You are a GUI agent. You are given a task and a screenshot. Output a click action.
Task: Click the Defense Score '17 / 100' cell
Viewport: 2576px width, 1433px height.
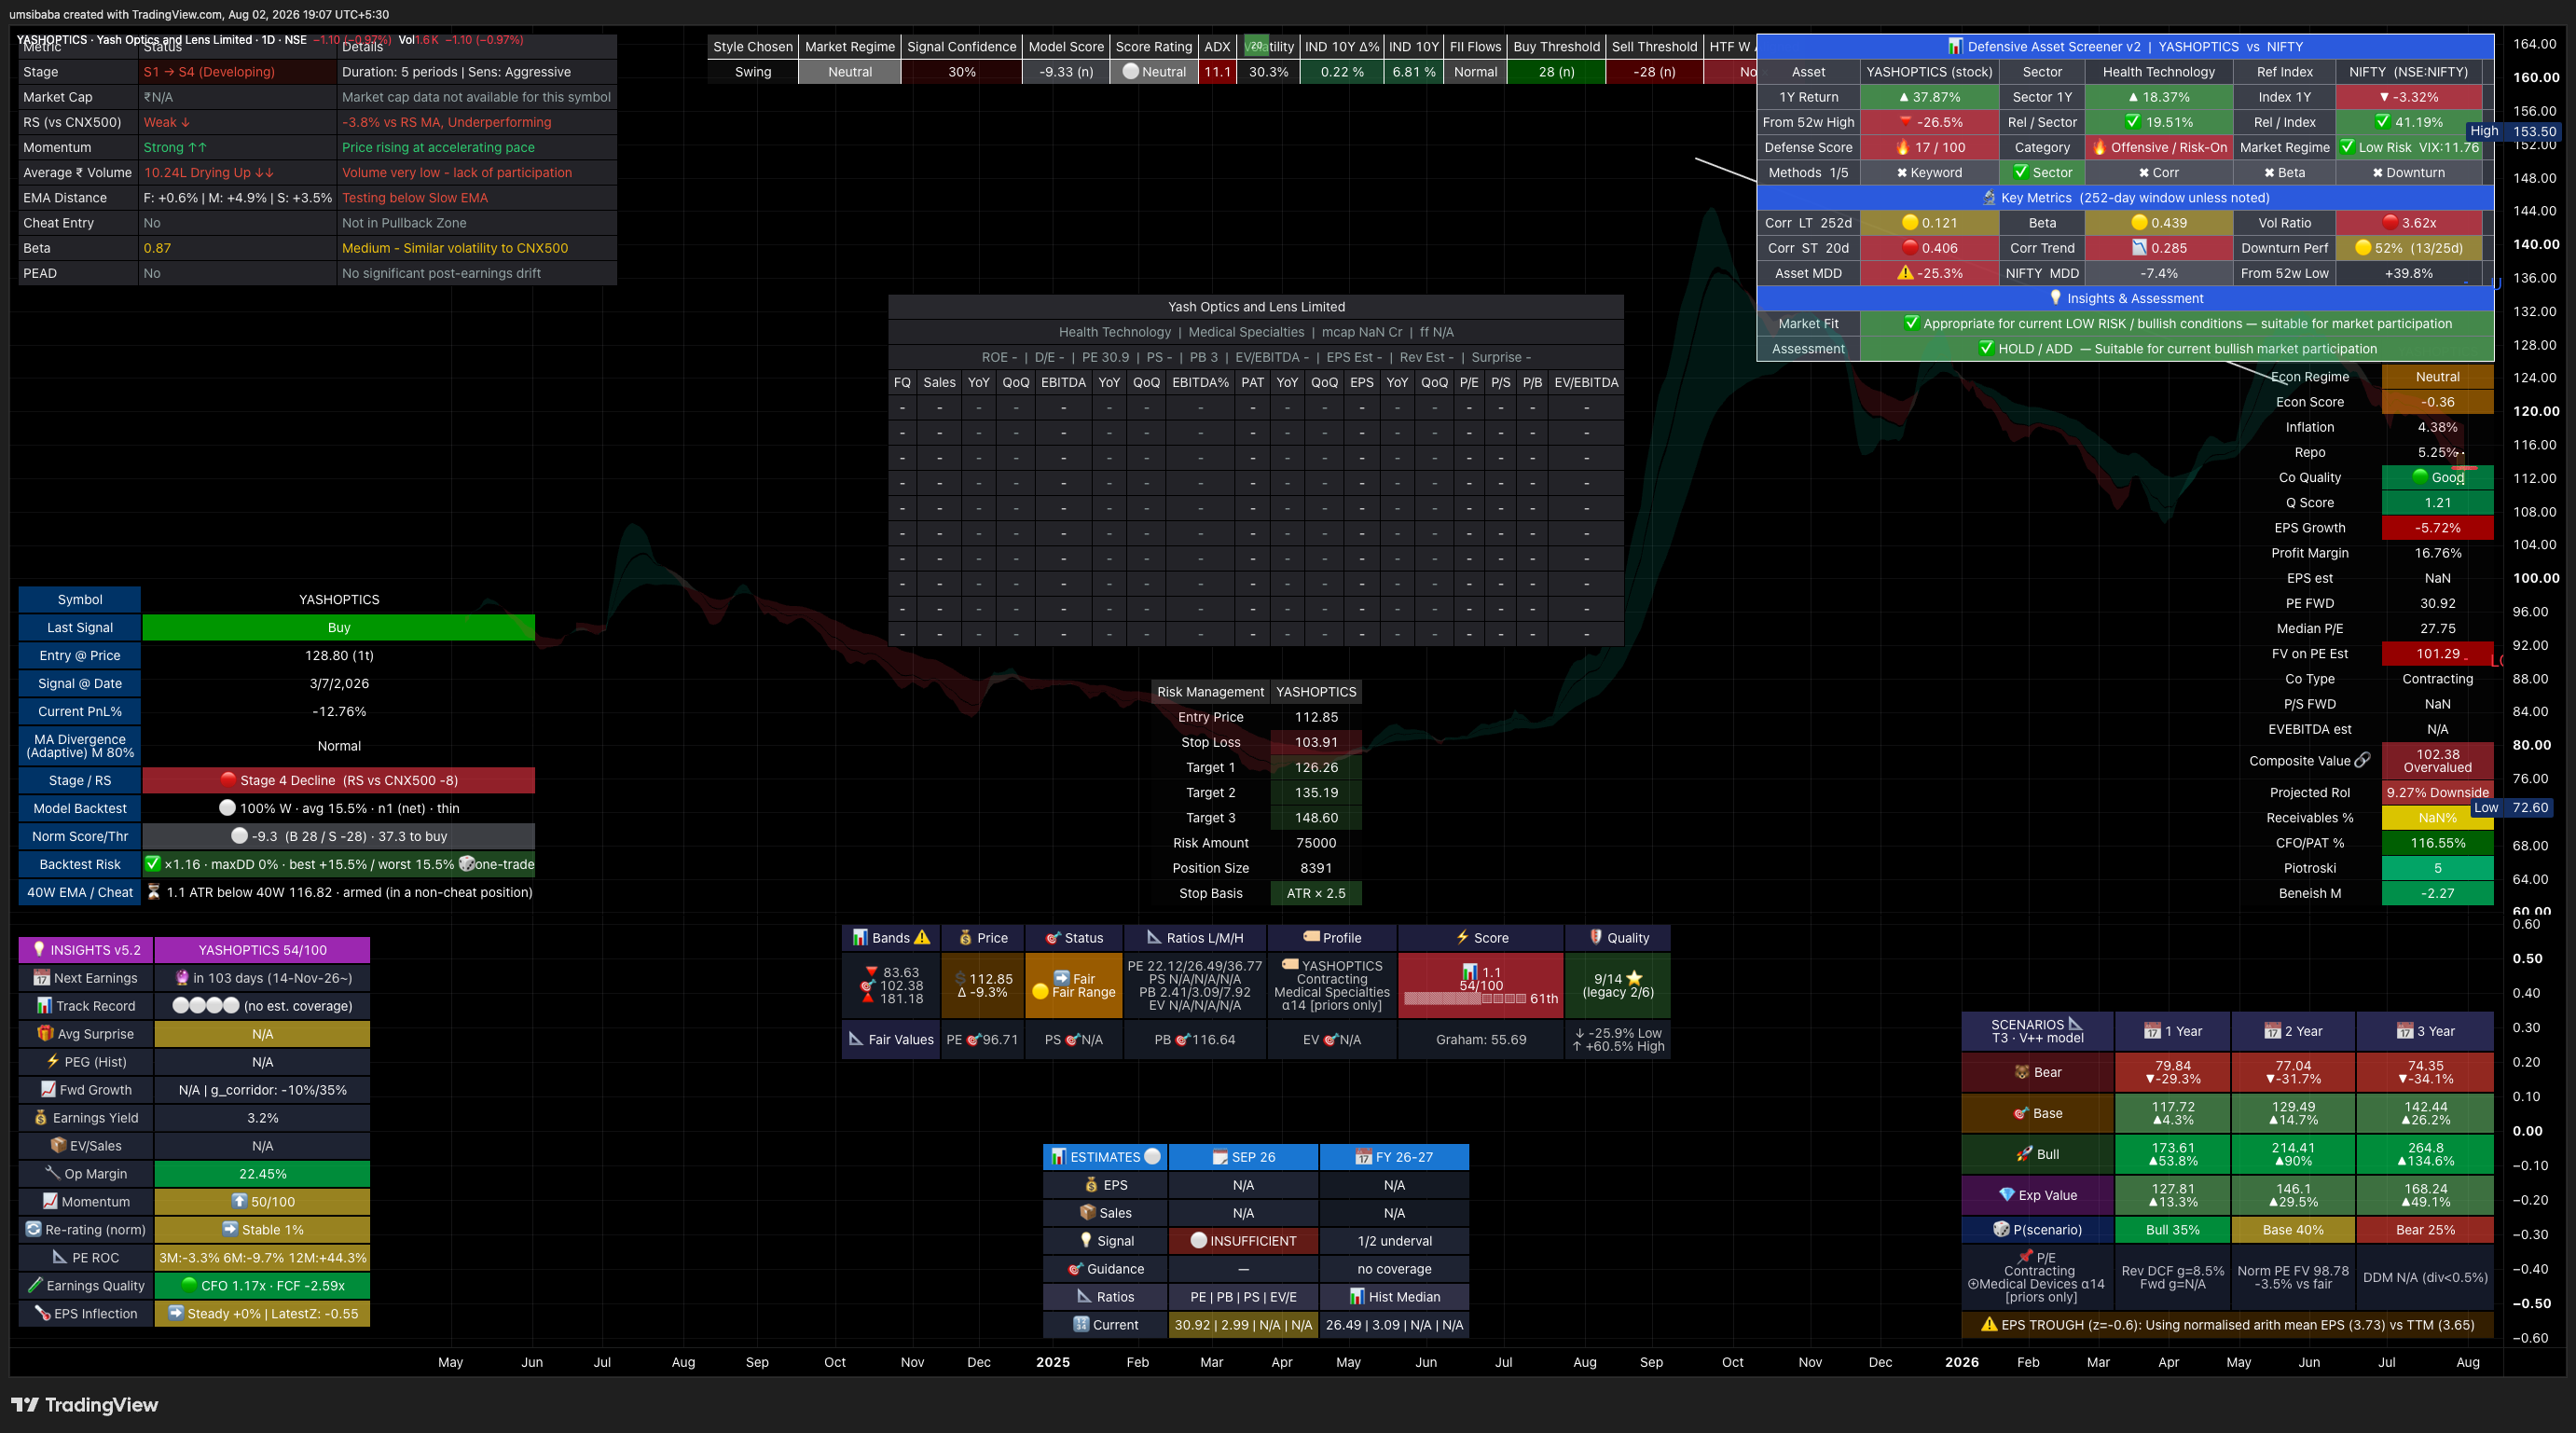(1930, 147)
